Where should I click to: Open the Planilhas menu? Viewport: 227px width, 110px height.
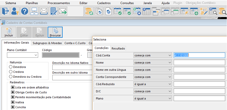tap(32, 3)
